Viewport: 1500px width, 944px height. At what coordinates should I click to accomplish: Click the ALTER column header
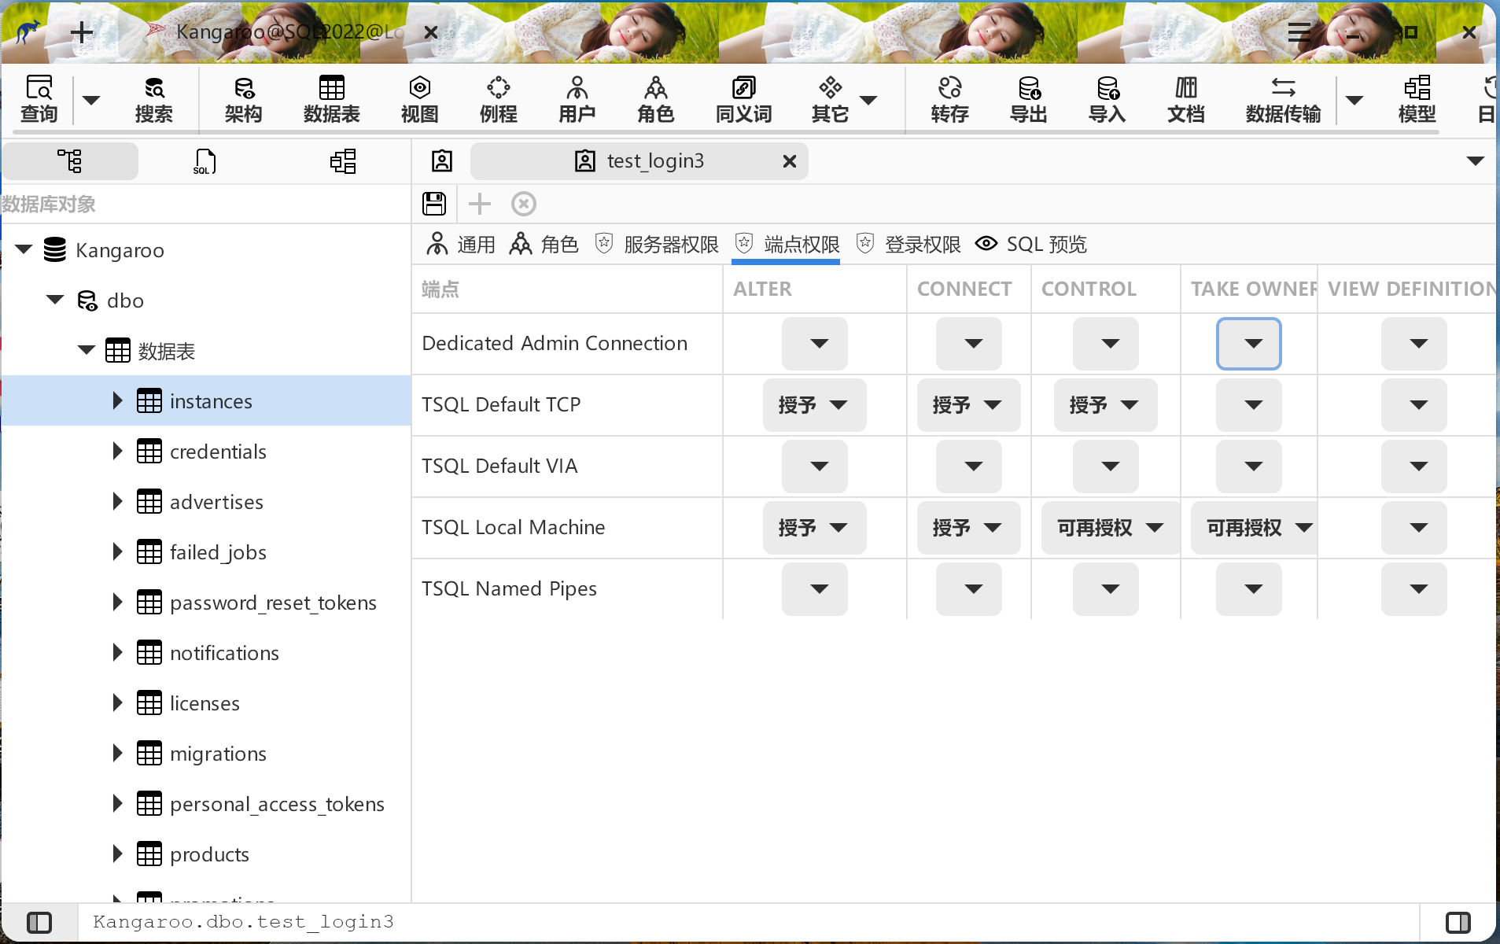[814, 289]
